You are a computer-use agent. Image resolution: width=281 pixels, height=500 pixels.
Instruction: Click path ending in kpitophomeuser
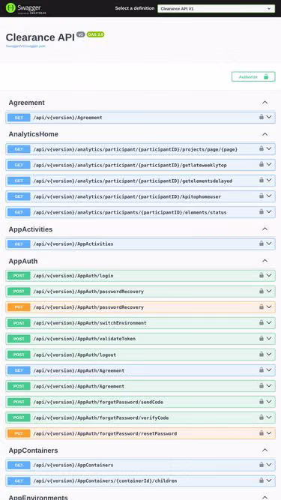(x=127, y=196)
